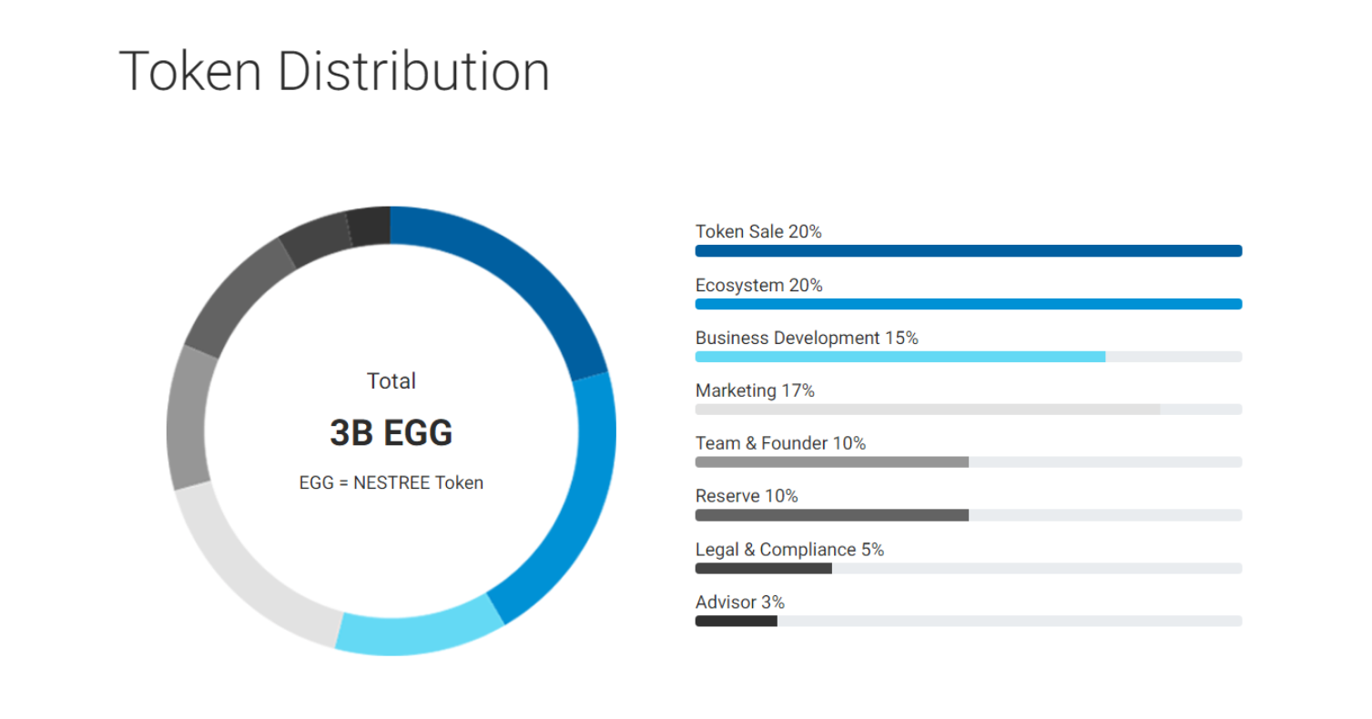
Task: Select the Legal & Compliance 5% label
Action: tap(789, 550)
